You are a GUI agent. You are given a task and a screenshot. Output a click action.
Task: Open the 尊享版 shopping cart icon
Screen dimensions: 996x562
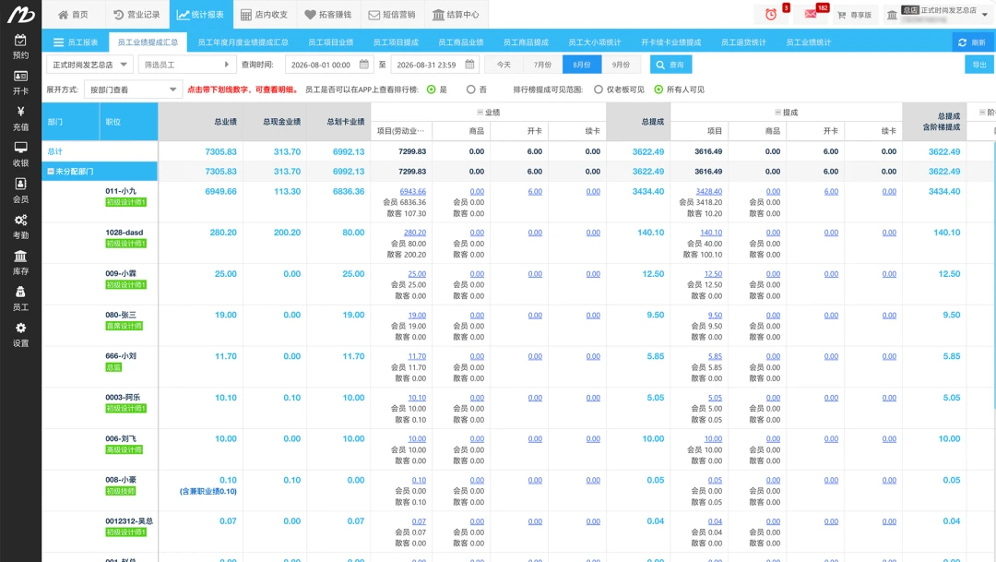[854, 15]
